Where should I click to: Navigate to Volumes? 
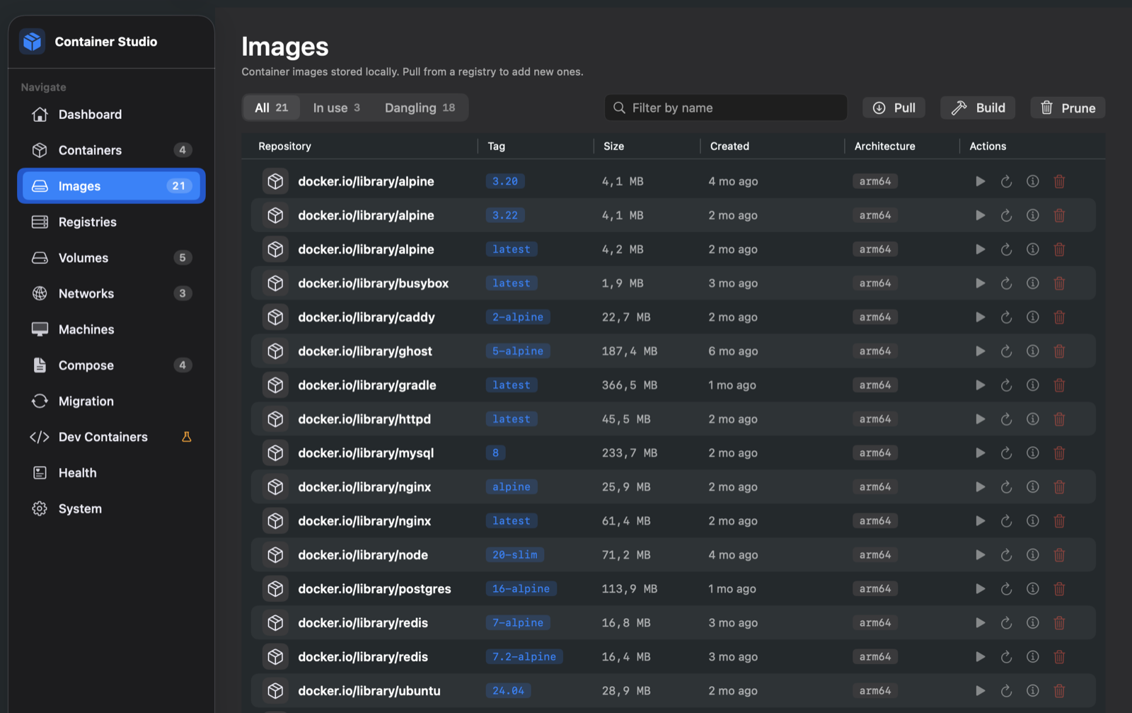click(x=111, y=258)
